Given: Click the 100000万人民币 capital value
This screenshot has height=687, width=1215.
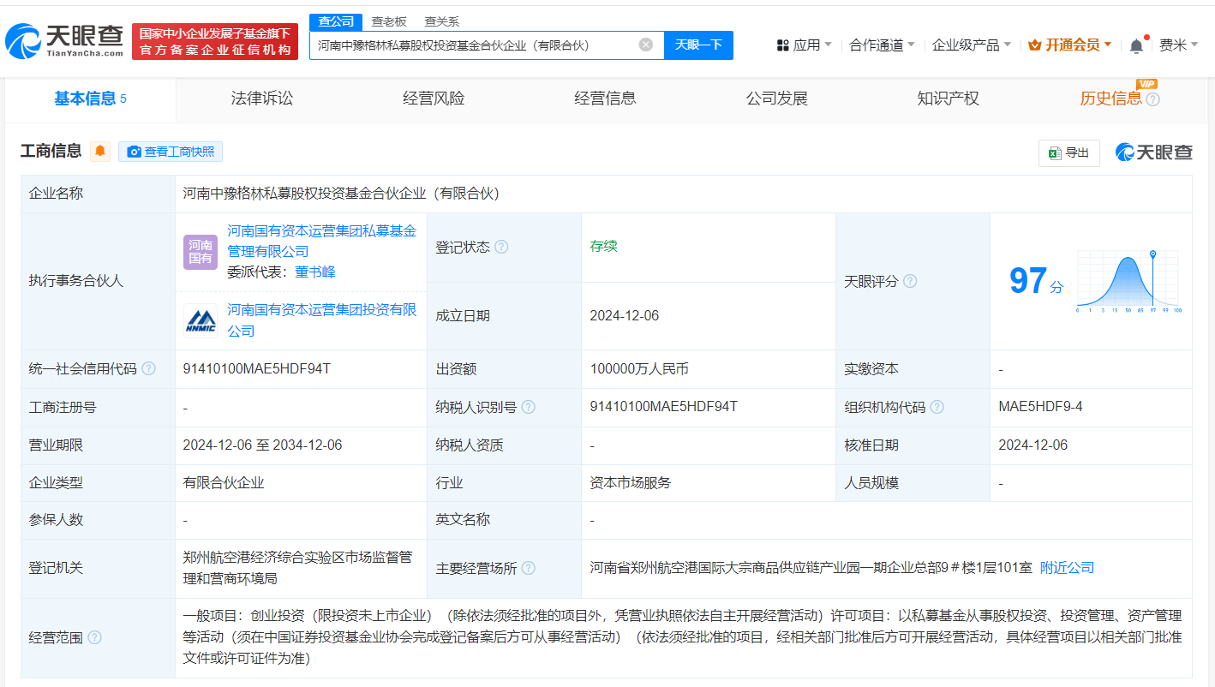Looking at the screenshot, I should [639, 369].
